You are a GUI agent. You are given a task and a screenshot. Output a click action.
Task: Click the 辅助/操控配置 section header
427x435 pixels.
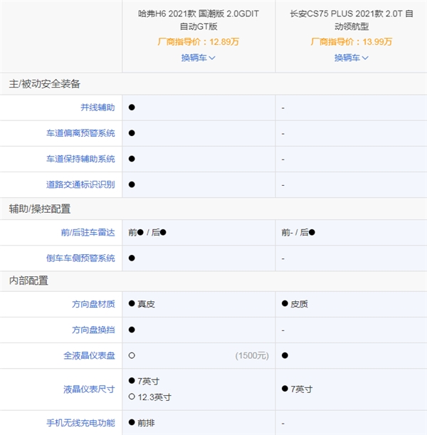point(40,209)
